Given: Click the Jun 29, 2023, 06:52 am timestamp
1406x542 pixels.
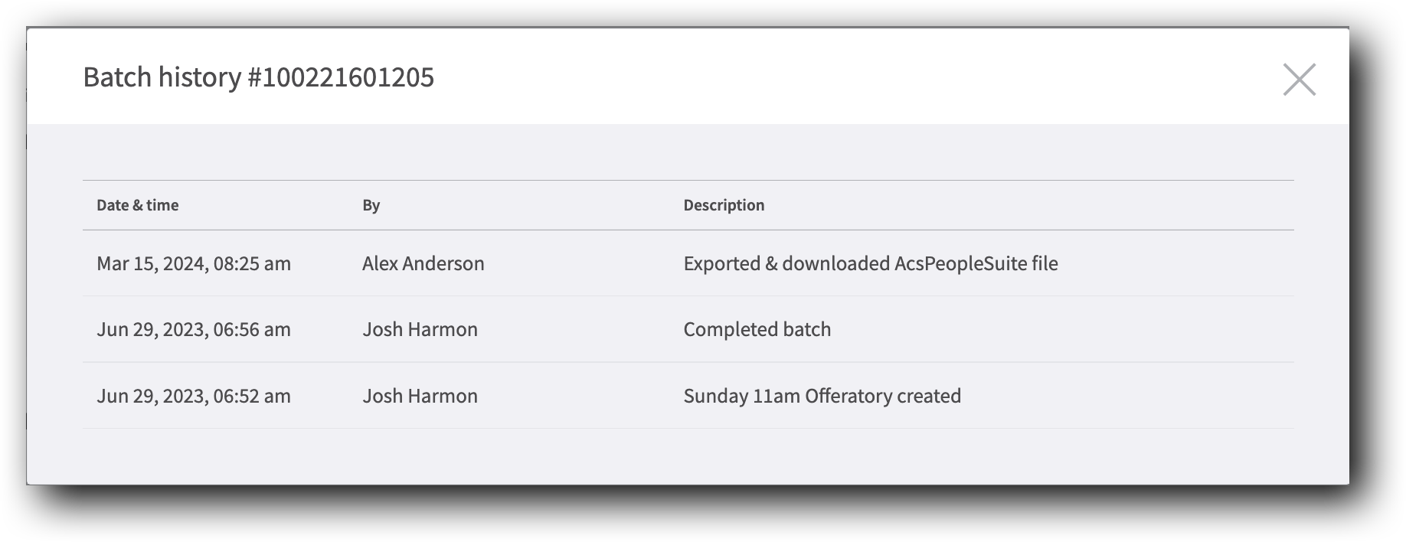Looking at the screenshot, I should [194, 396].
